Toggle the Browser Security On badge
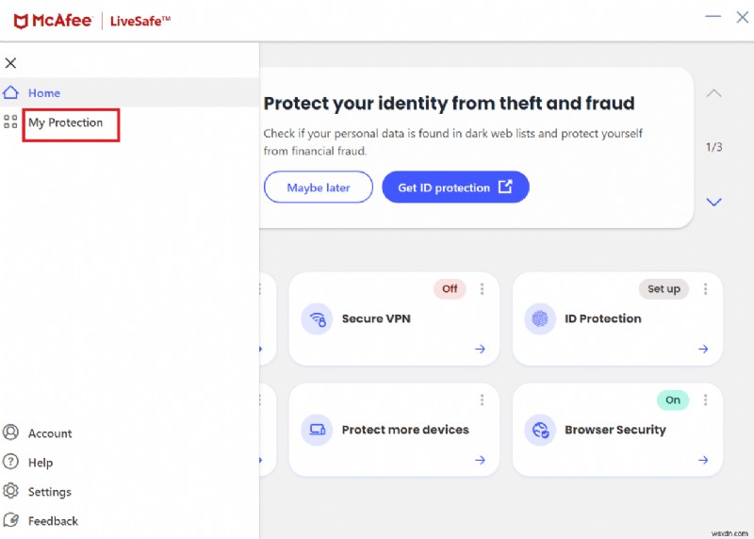754x539 pixels. [x=673, y=400]
